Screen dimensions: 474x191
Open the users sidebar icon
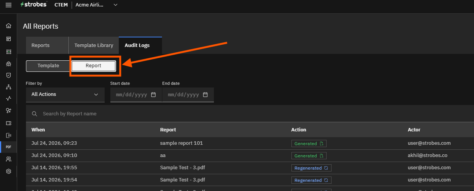8,159
